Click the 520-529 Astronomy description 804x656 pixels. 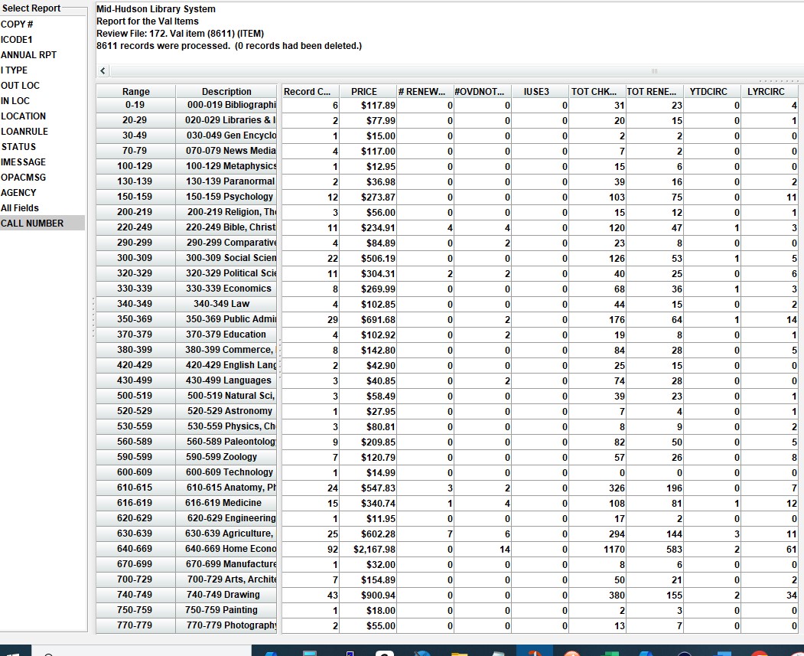[226, 411]
